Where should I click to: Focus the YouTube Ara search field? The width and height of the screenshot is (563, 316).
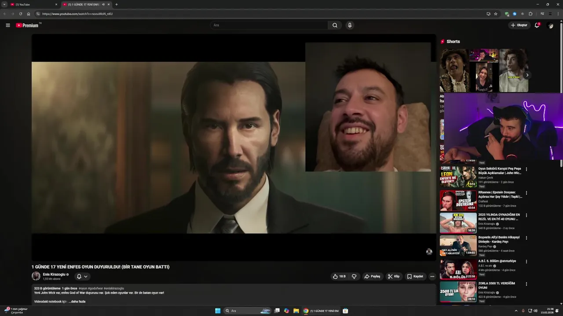pos(269,25)
